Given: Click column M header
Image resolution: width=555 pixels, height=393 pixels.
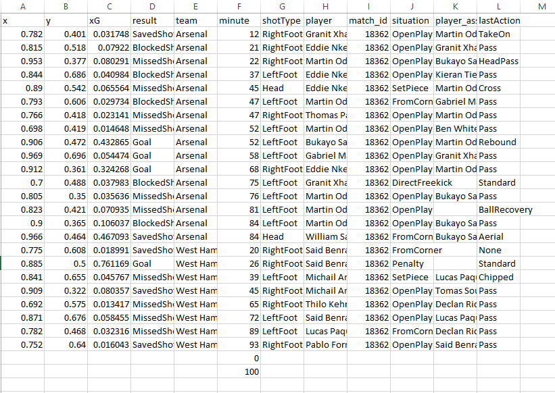Looking at the screenshot, I should 542,7.
